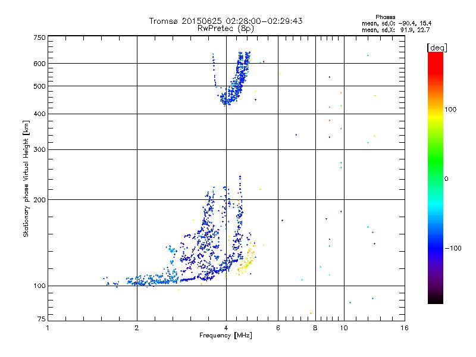Click the x-axis tick label '1'

click(x=48, y=328)
